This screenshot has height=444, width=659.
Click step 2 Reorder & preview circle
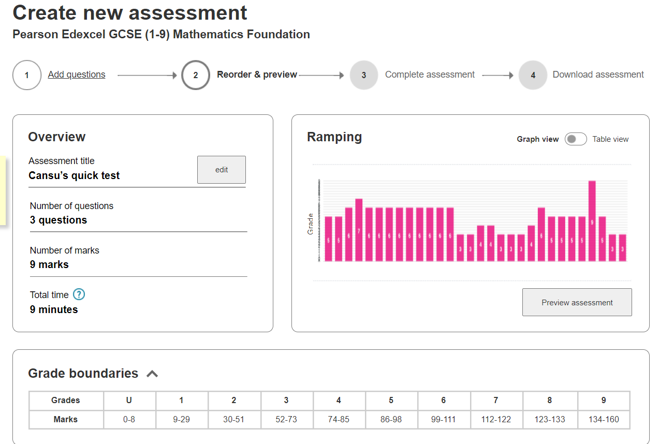click(x=196, y=75)
